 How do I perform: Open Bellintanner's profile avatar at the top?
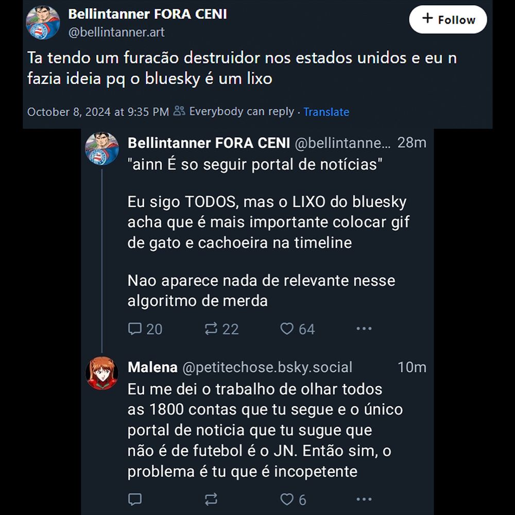[43, 22]
